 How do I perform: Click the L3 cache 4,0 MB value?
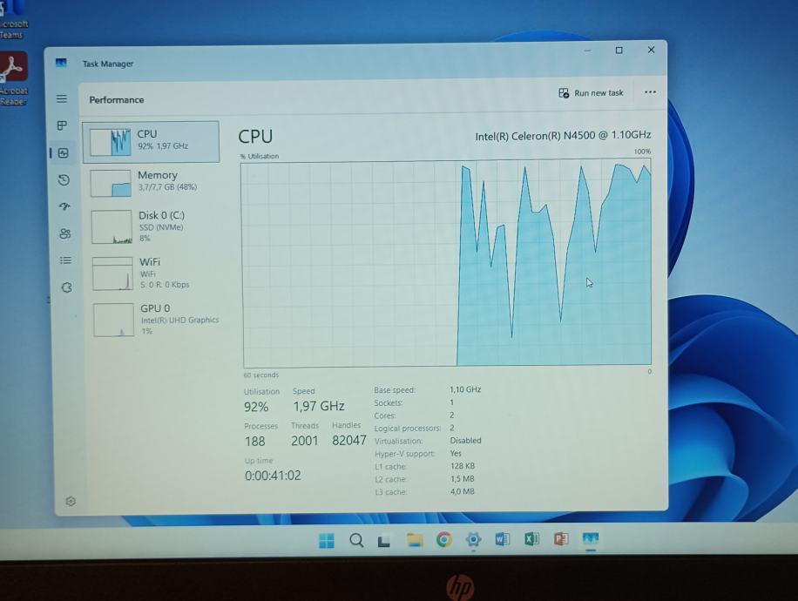point(462,491)
